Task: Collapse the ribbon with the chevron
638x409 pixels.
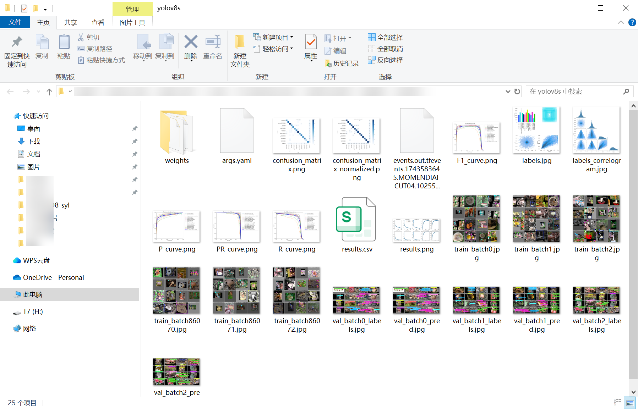Action: pyautogui.click(x=621, y=22)
